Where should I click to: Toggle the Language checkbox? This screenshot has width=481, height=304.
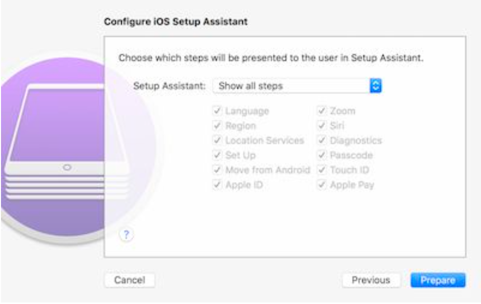[x=217, y=111]
